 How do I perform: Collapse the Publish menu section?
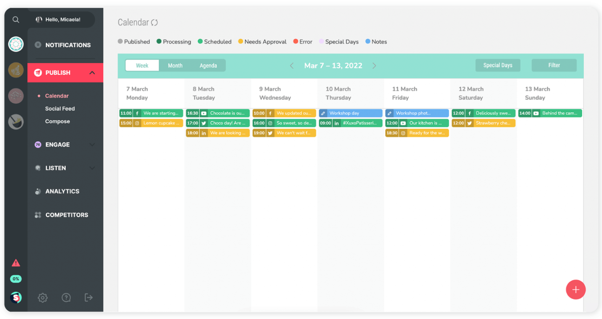(92, 73)
